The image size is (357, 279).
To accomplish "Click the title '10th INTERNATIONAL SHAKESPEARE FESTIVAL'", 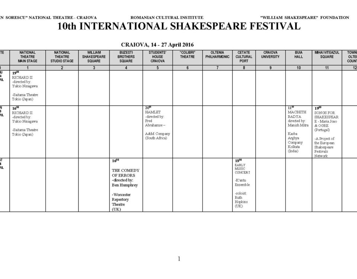I will [179, 26].
